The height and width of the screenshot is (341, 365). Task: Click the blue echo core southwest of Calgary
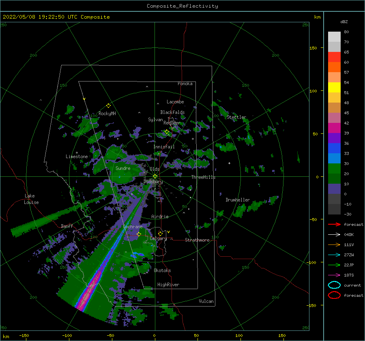coord(137,255)
